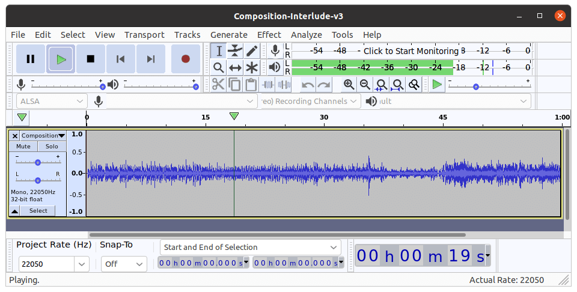Viewport: 577px width, 292px height.
Task: Click the Pause playback button
Action: [x=30, y=59]
